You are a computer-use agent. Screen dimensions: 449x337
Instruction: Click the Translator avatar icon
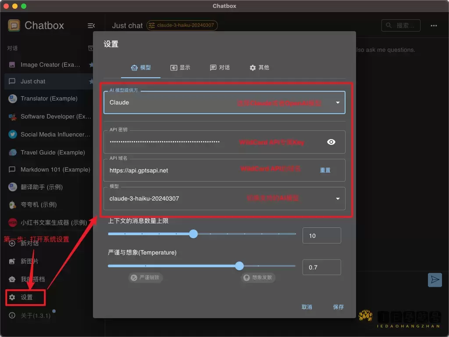[13, 99]
